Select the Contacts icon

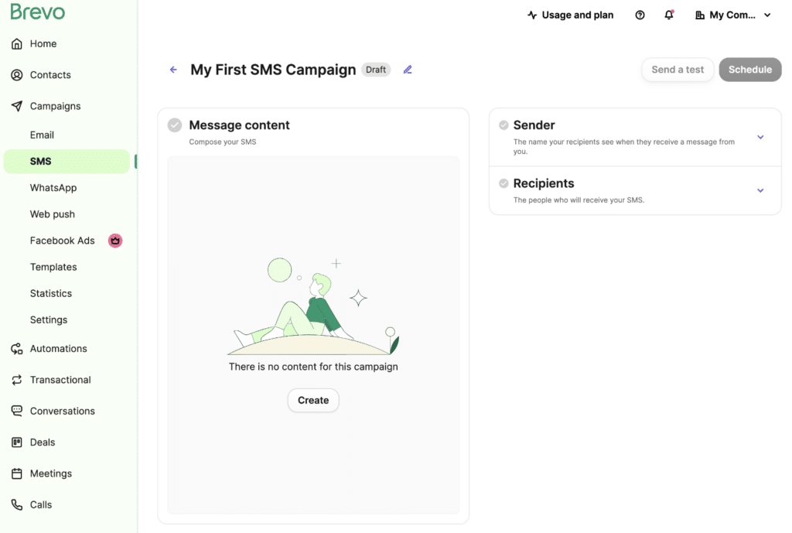16,75
